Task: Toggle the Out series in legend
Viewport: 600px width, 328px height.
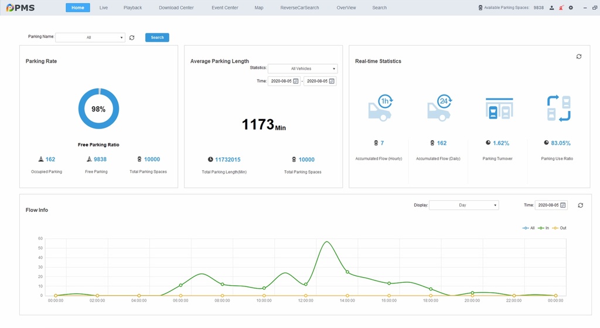Action: [x=559, y=228]
